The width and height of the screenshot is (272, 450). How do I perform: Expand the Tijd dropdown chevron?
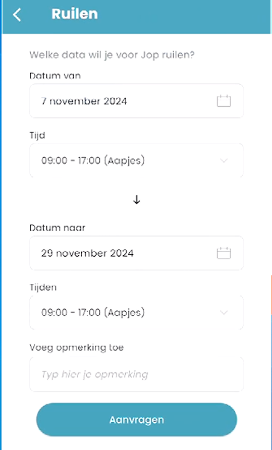pos(224,160)
